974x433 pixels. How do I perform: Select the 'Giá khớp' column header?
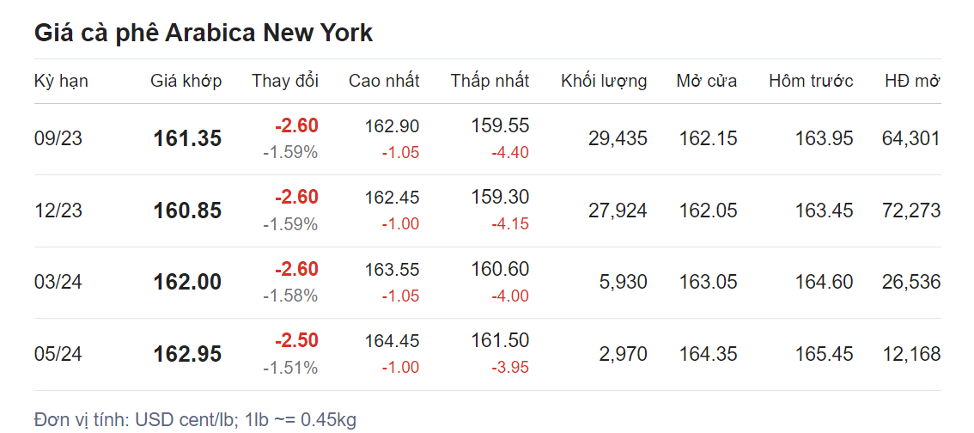click(x=186, y=82)
